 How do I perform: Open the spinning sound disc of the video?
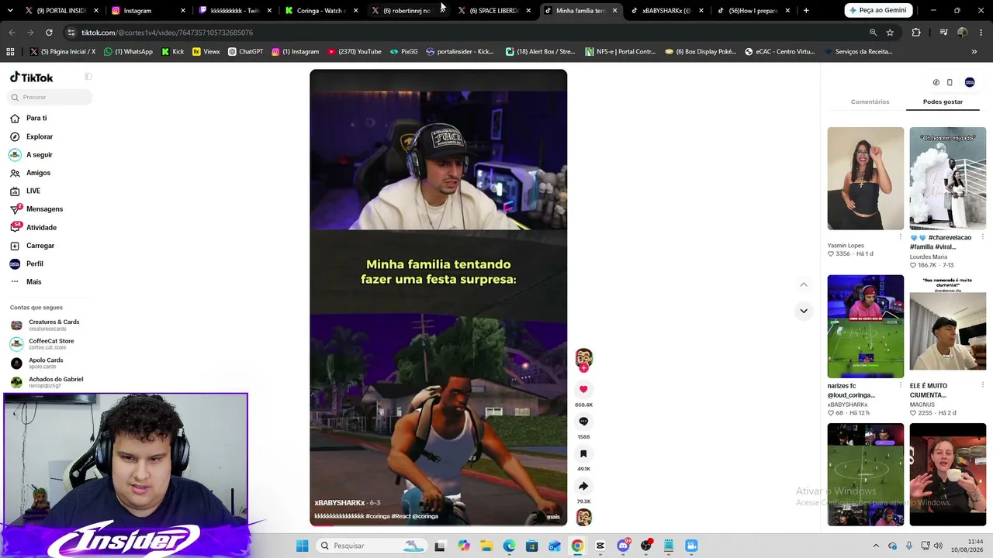tap(583, 517)
